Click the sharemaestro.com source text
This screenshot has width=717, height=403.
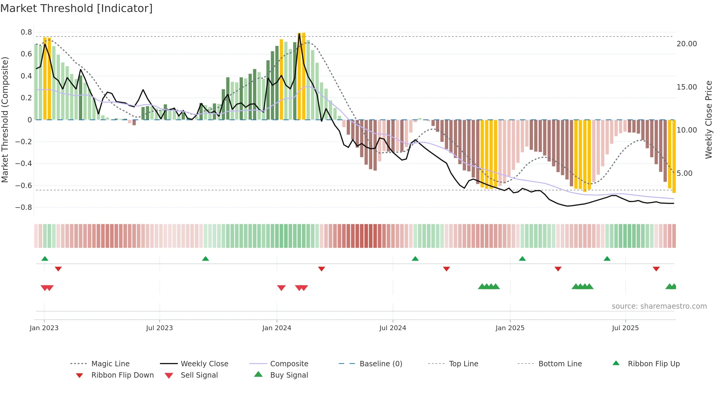pyautogui.click(x=659, y=306)
